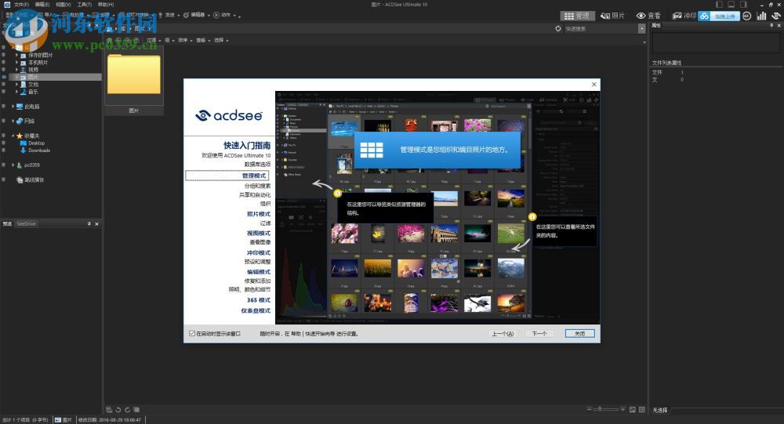Open the 过滤 Filter dropdown
784x424 pixels.
(x=153, y=40)
